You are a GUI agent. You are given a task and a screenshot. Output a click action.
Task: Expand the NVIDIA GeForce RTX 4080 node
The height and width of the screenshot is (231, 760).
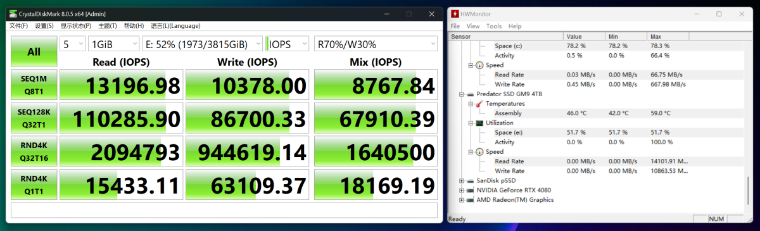[461, 190]
